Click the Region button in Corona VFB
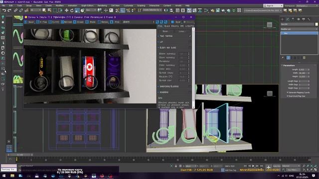This screenshot has width=319, height=179. [103, 22]
